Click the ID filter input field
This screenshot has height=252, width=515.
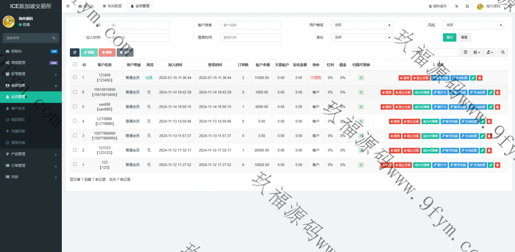pyautogui.click(x=138, y=25)
